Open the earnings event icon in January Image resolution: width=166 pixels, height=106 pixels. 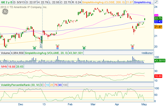coord(58,48)
